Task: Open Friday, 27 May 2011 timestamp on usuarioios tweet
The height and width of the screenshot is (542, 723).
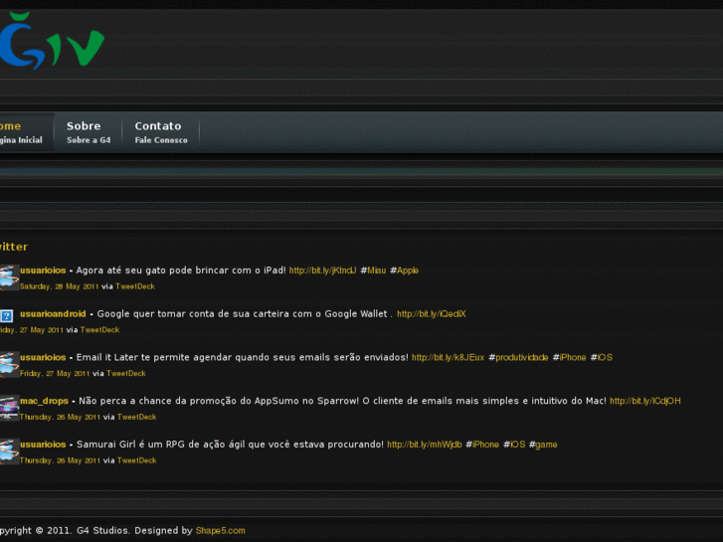Action: 55,374
